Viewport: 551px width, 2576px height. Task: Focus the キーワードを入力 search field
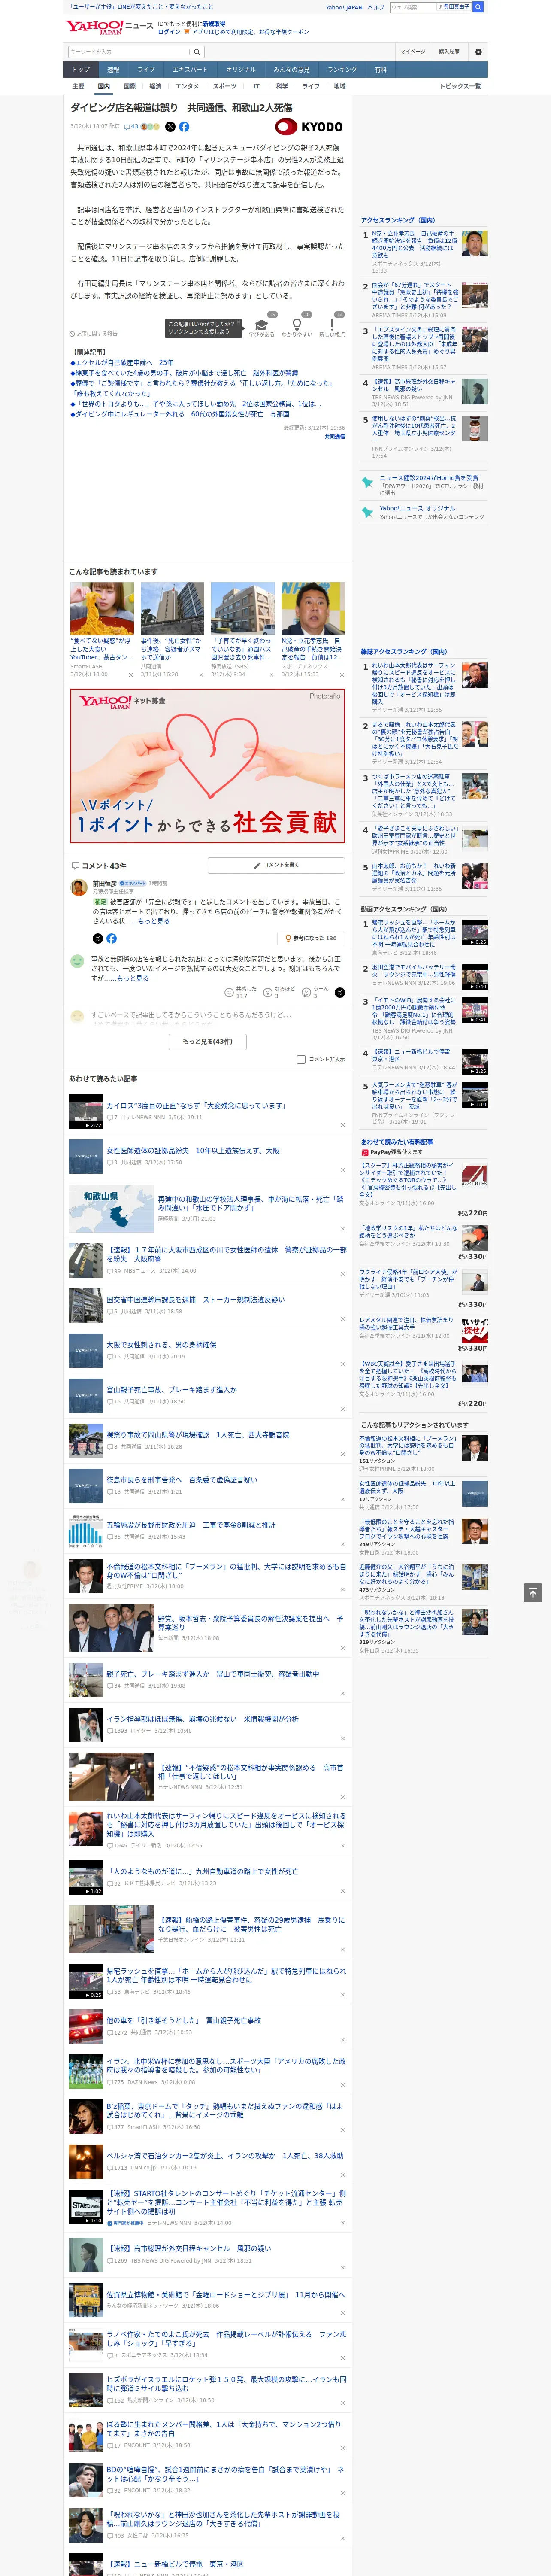pos(129,52)
